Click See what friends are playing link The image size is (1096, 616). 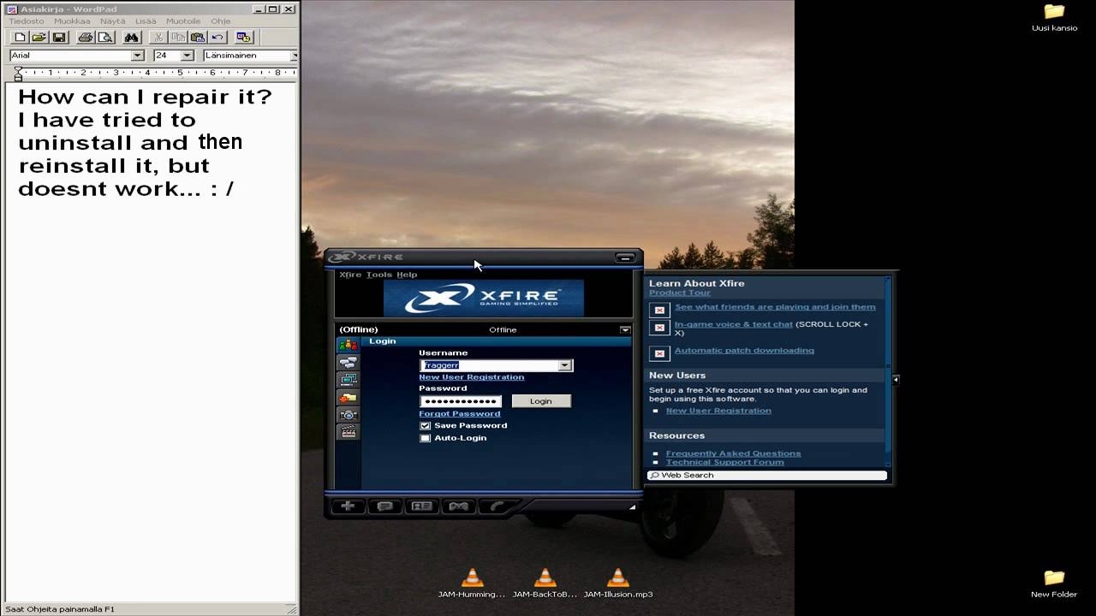point(775,307)
